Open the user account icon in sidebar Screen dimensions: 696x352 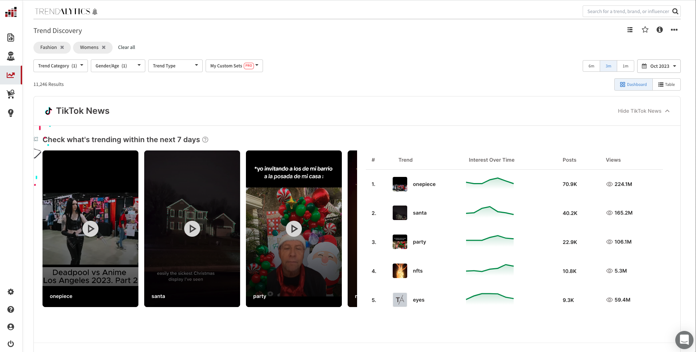[x=11, y=327]
